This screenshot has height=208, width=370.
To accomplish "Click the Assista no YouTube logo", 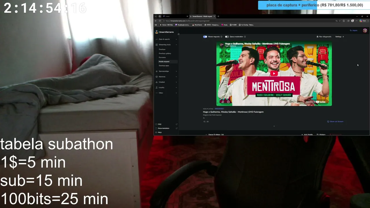I will [316, 102].
